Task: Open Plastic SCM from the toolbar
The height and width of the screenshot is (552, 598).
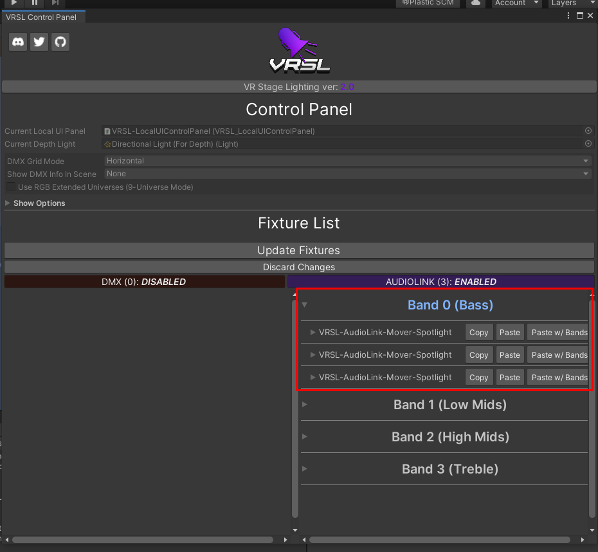Action: point(428,3)
